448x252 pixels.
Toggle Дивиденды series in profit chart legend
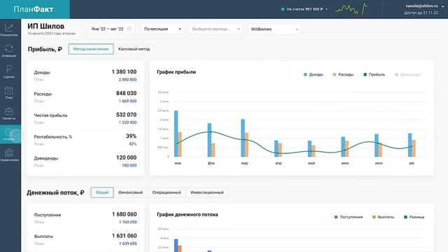(407, 75)
